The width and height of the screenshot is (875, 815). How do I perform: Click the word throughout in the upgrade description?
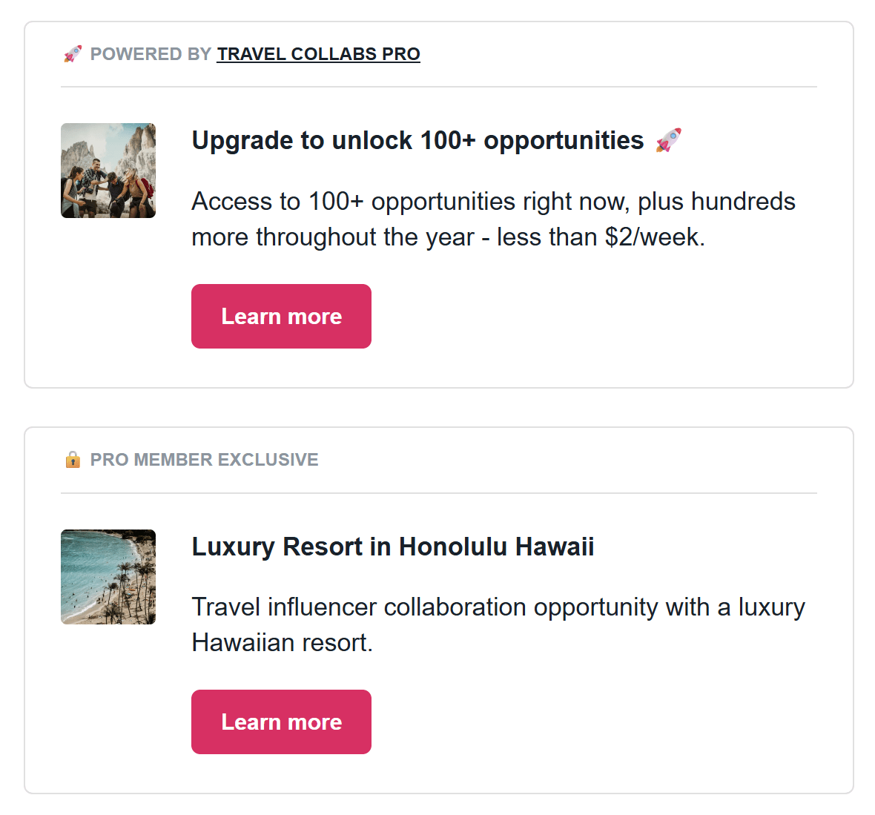[316, 237]
